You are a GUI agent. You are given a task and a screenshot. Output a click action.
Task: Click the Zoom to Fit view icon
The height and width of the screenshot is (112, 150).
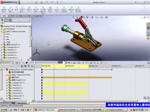74,17
